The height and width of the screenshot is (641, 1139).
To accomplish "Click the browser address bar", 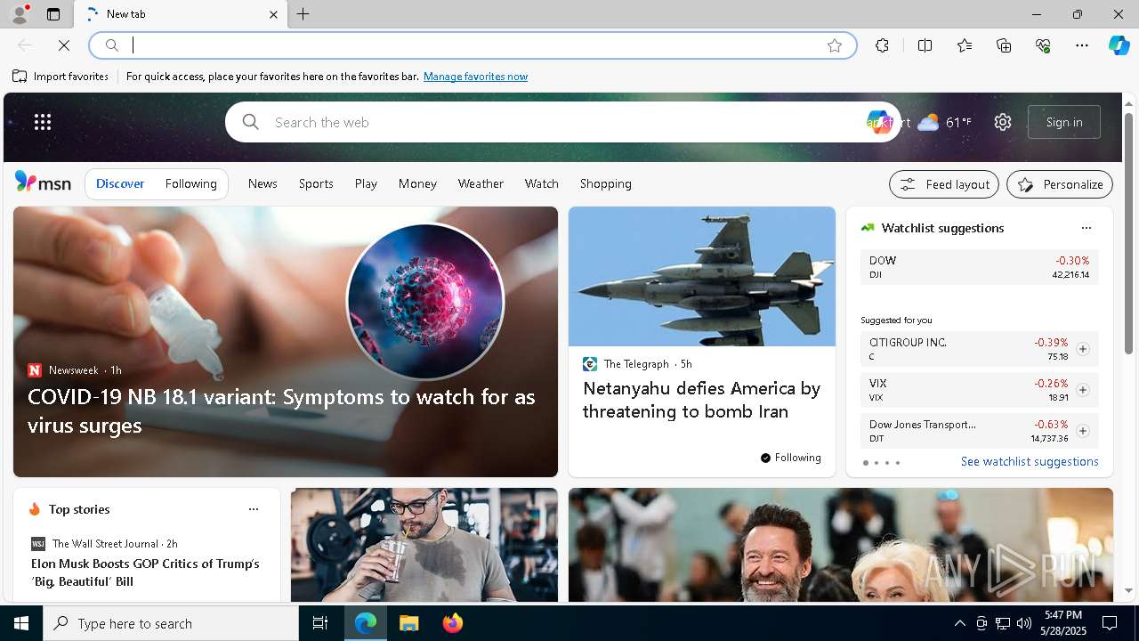I will pyautogui.click(x=472, y=45).
